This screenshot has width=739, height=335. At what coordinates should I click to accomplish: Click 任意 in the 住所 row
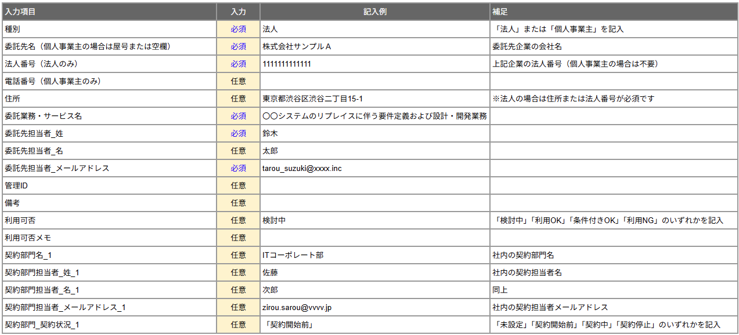(238, 99)
